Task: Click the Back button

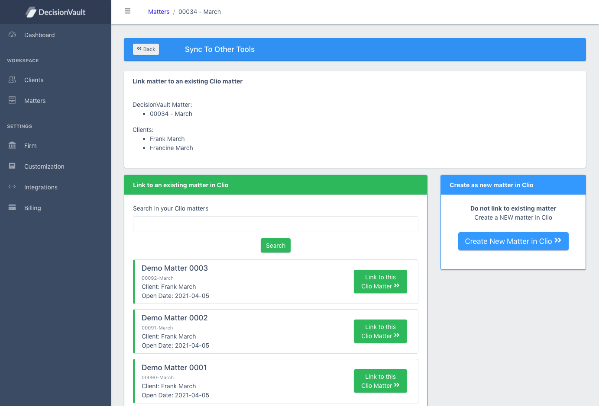Action: point(146,49)
